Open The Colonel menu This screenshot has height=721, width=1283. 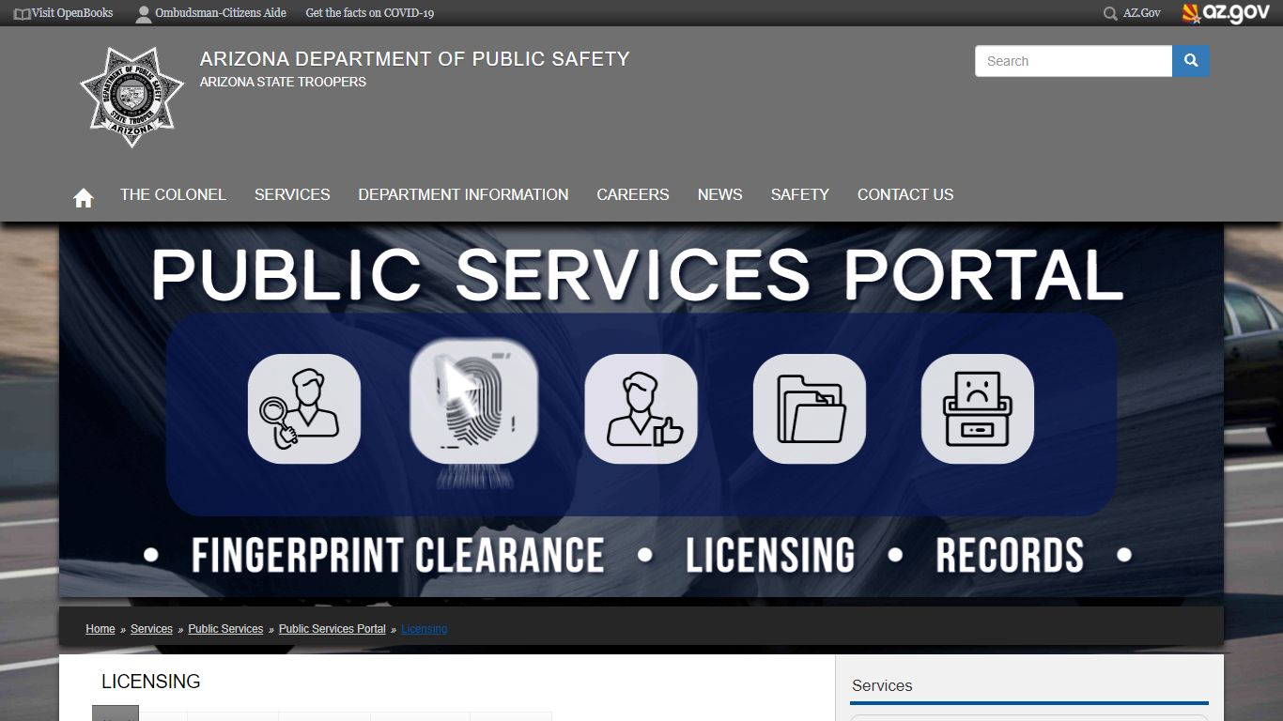click(173, 194)
